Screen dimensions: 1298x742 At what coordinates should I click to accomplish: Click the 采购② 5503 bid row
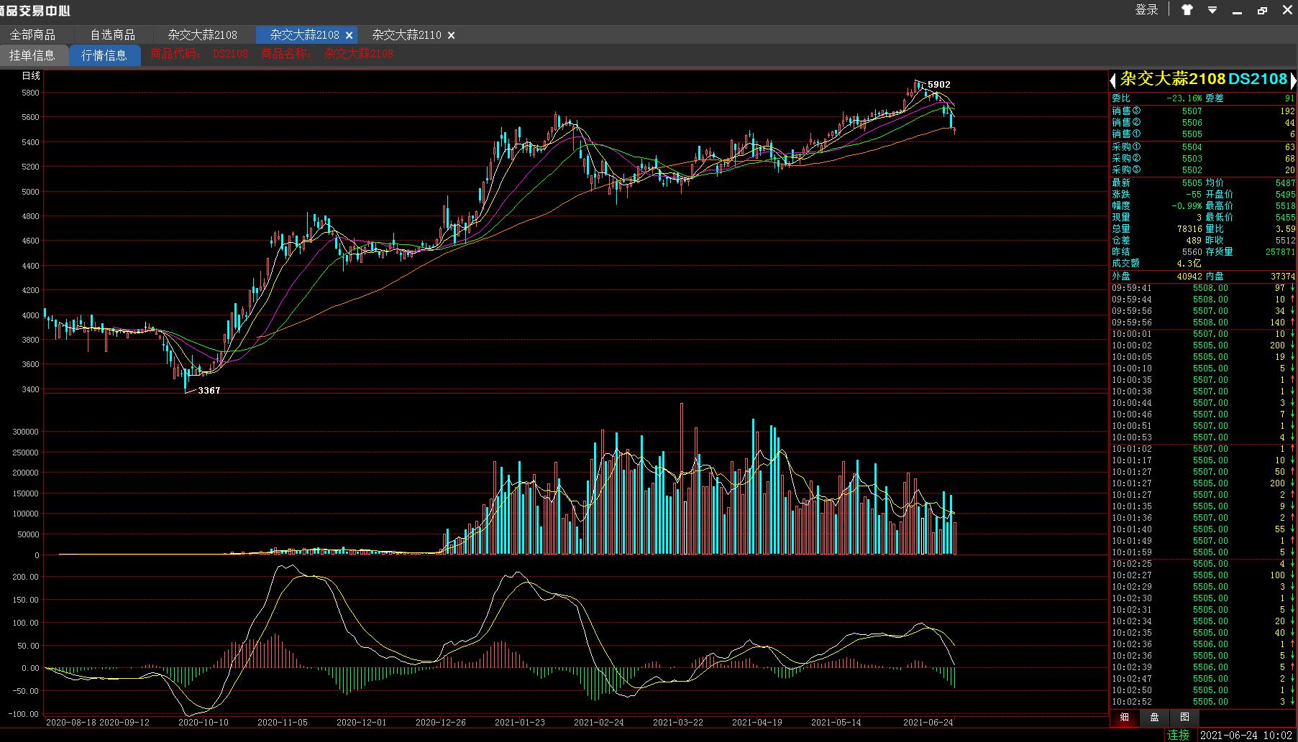coord(1203,159)
